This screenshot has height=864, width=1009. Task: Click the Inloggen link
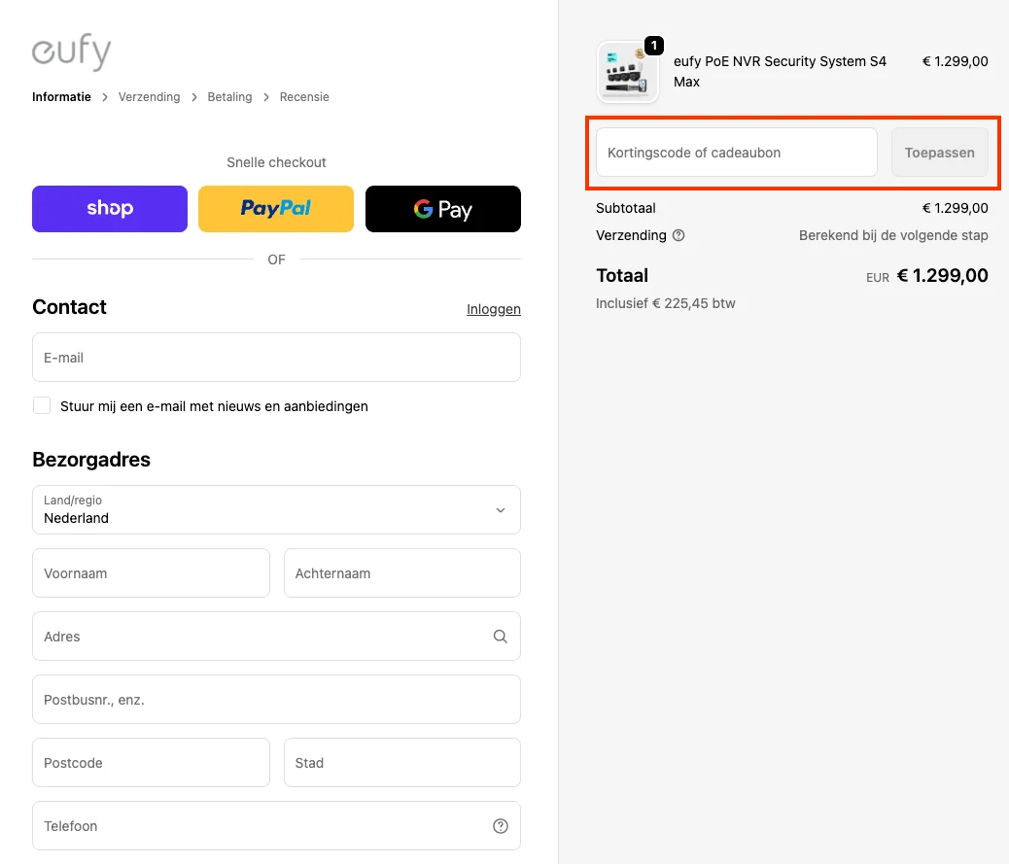coord(493,308)
